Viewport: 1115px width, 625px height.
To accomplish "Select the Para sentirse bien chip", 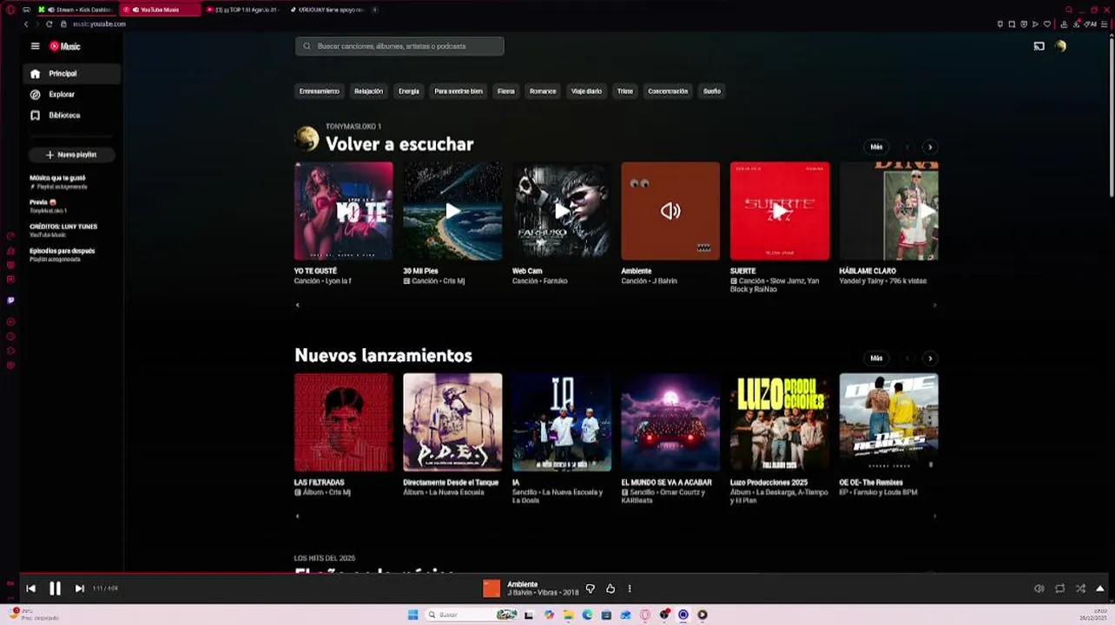I will tap(459, 91).
